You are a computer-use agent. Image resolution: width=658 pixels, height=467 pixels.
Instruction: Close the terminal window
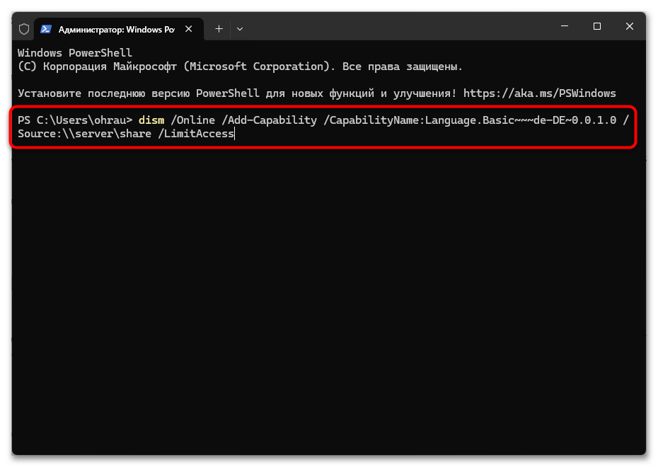(x=629, y=26)
